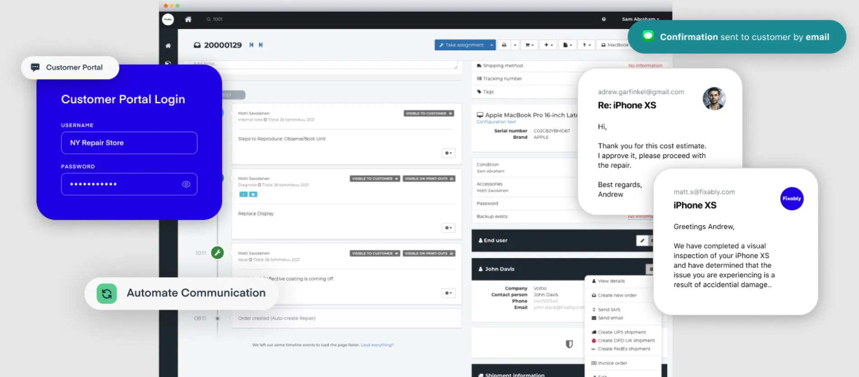Click the green Automate Communication refresh icon
Screen dimensions: 859x377
(107, 293)
